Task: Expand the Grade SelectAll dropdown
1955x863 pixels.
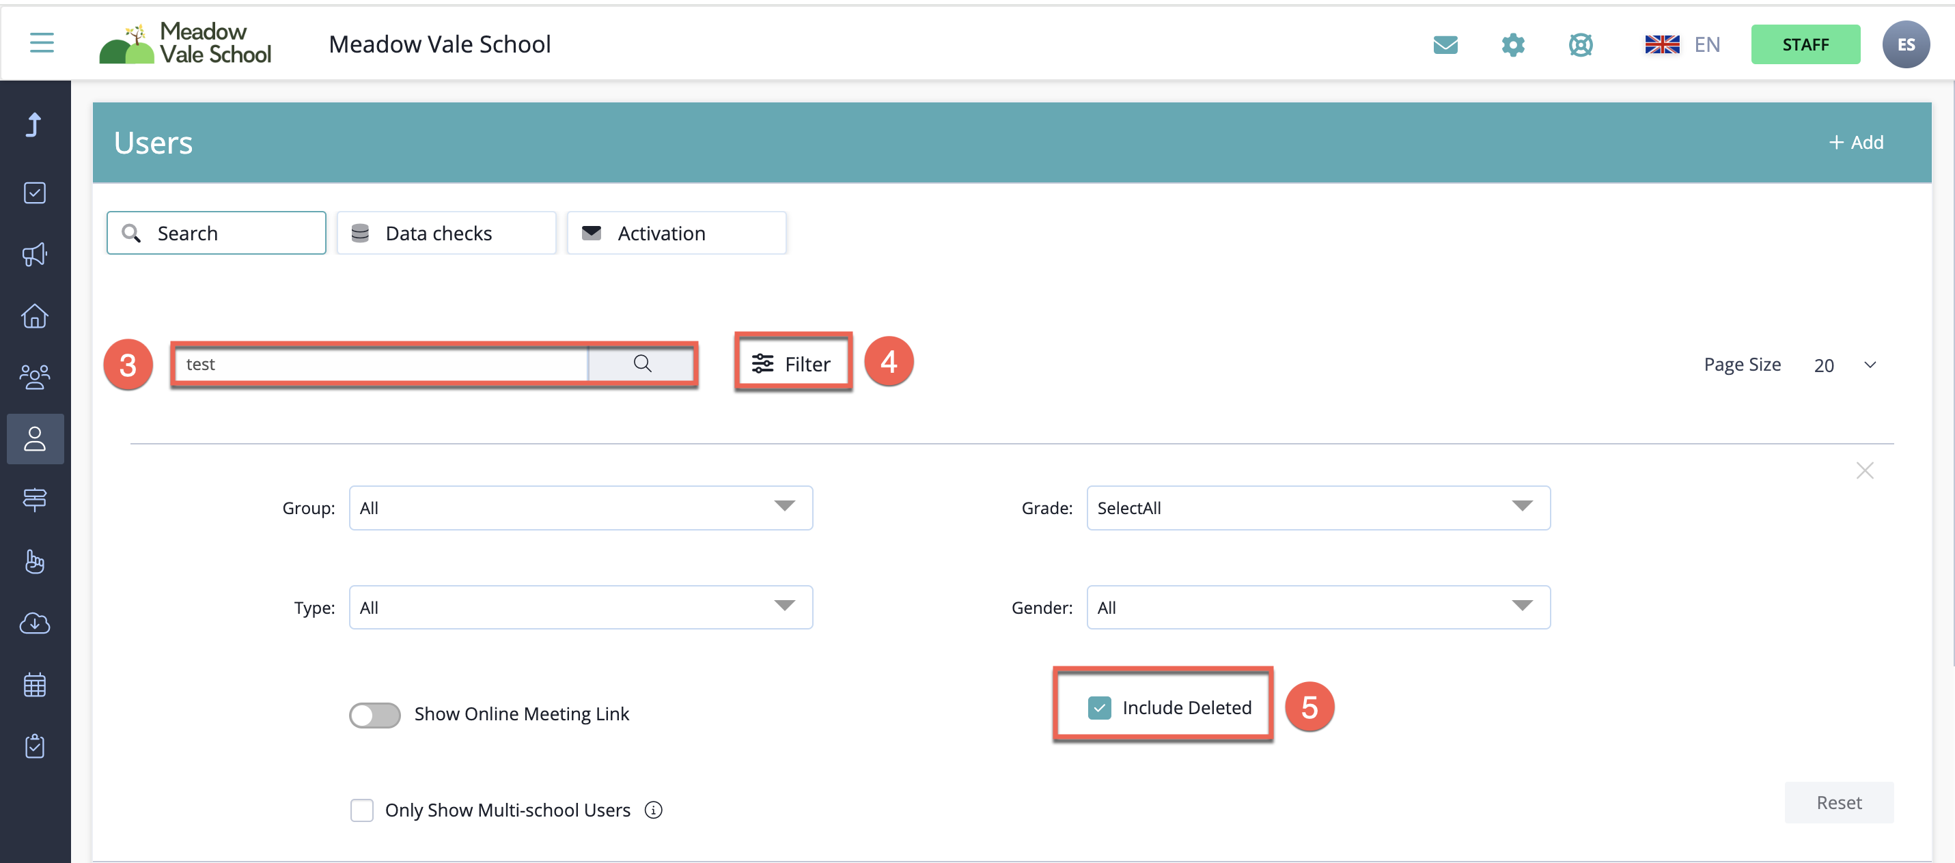Action: click(1318, 508)
